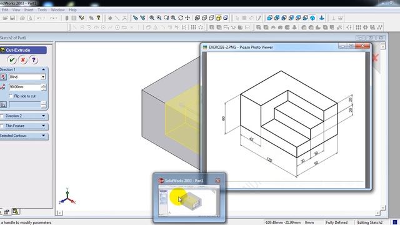Open the View menu
This screenshot has width=400, height=225.
[x=16, y=10]
